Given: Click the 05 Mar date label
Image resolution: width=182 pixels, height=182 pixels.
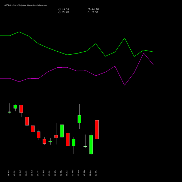Looking at the screenshot, I should tap(67, 173).
